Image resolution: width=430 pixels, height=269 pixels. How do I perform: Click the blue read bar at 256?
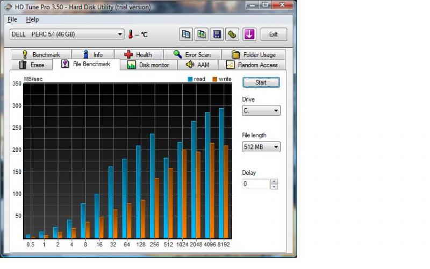pos(152,186)
